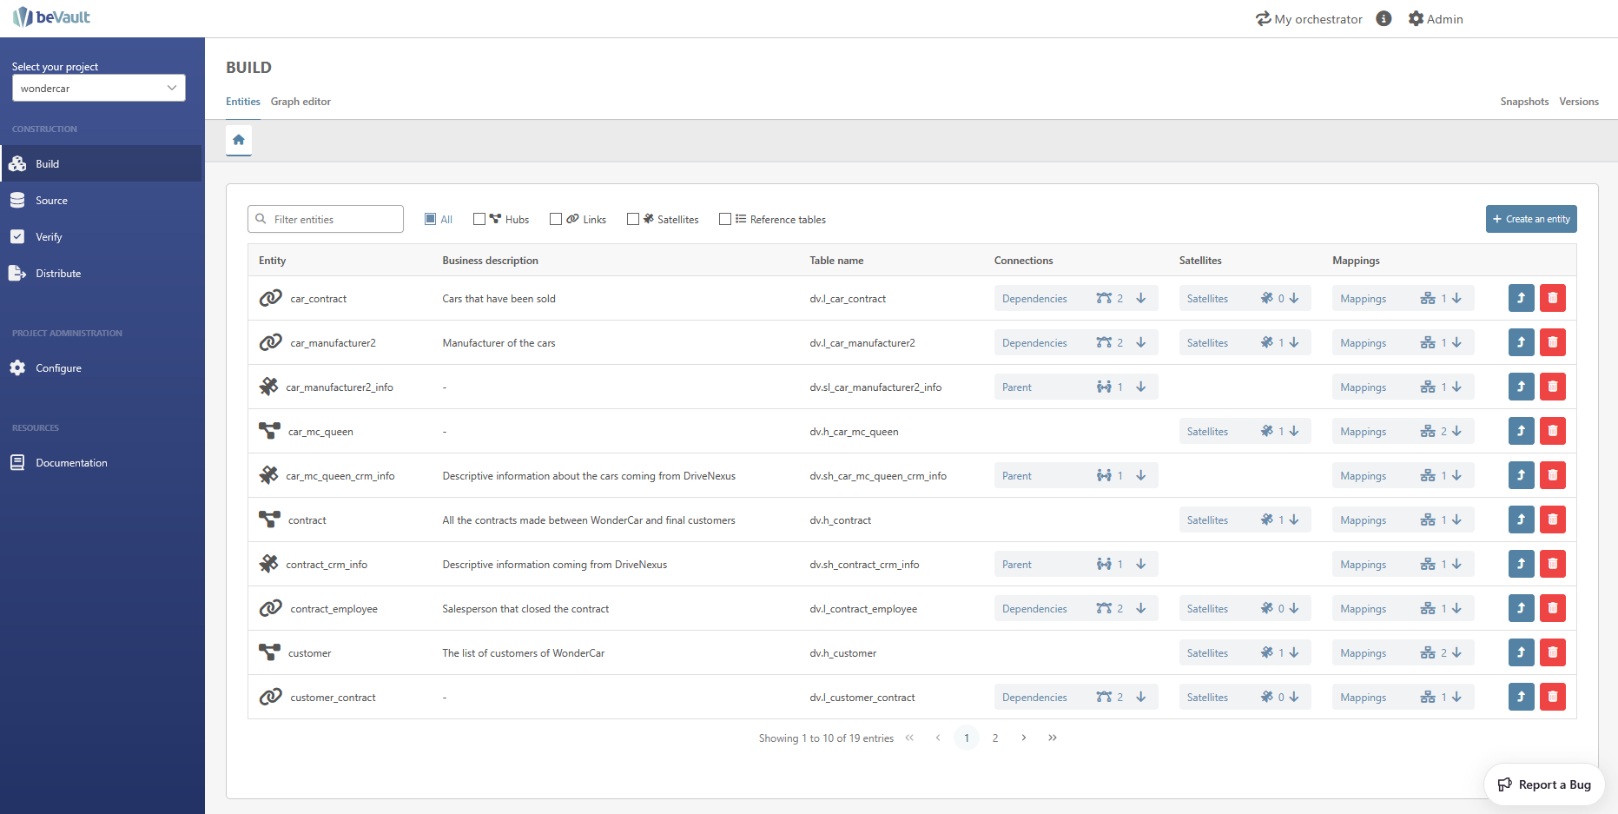Go to page 2 of entities
The height and width of the screenshot is (814, 1618).
click(x=995, y=738)
